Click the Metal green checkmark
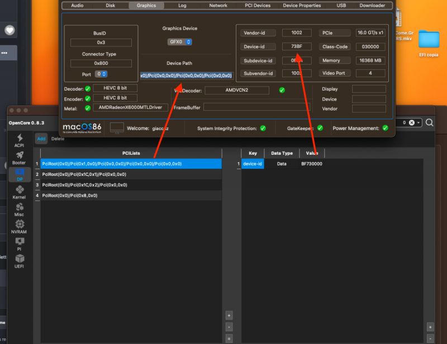Viewport: 447px width, 344px height. (x=88, y=108)
